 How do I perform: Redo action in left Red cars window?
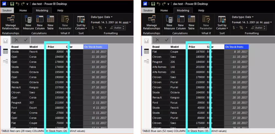(23, 4)
